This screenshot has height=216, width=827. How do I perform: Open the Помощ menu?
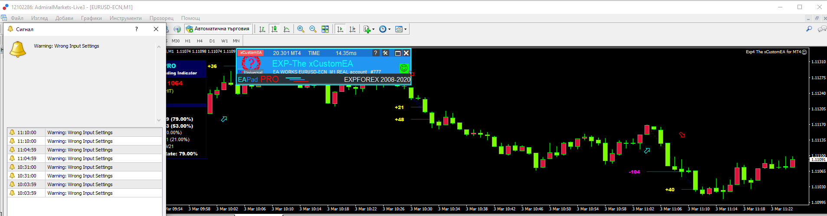pos(191,18)
